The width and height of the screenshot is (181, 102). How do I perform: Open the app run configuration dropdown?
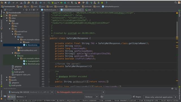(x=55, y=3)
